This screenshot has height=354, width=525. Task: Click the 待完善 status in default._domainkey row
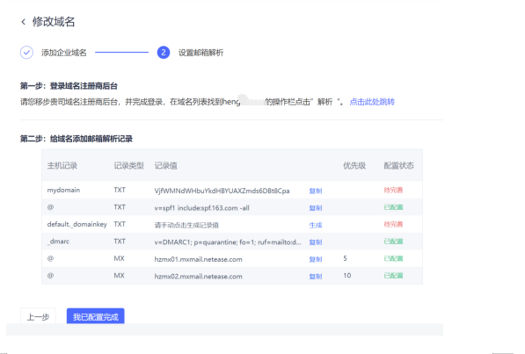(393, 224)
